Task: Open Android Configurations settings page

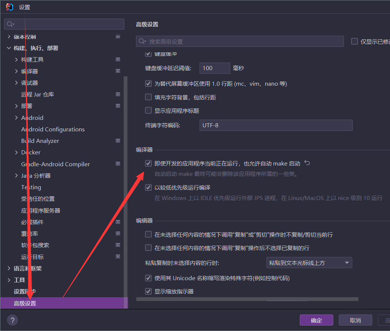Action: (53, 129)
